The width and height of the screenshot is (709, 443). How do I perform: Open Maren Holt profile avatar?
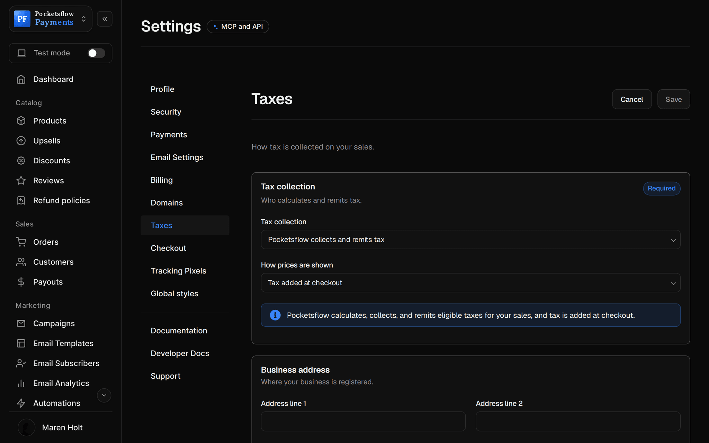[x=27, y=427]
